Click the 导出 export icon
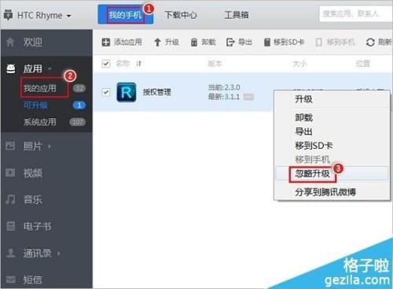 (230, 43)
